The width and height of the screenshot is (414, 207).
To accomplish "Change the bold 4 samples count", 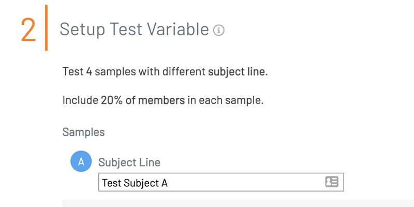I will click(89, 71).
